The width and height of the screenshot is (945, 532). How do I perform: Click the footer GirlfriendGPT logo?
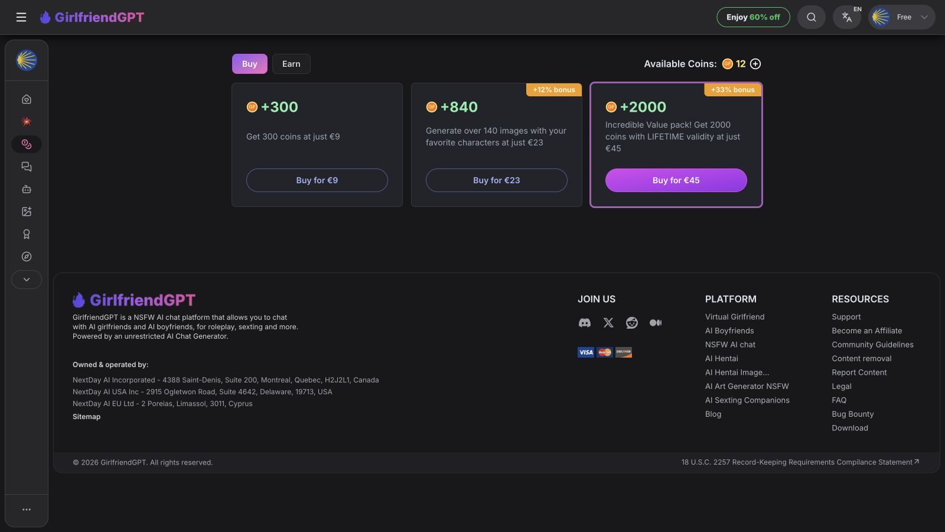coord(134,300)
